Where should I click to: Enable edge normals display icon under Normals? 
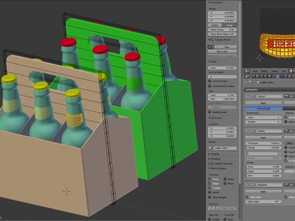point(213,208)
